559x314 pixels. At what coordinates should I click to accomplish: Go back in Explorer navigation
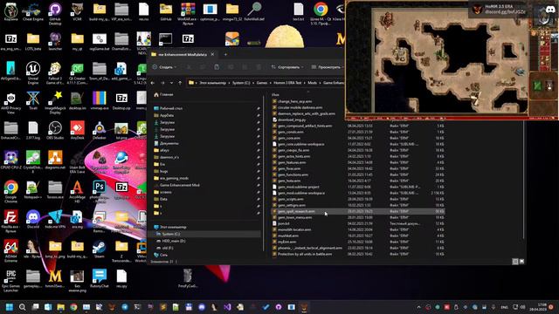click(x=153, y=83)
